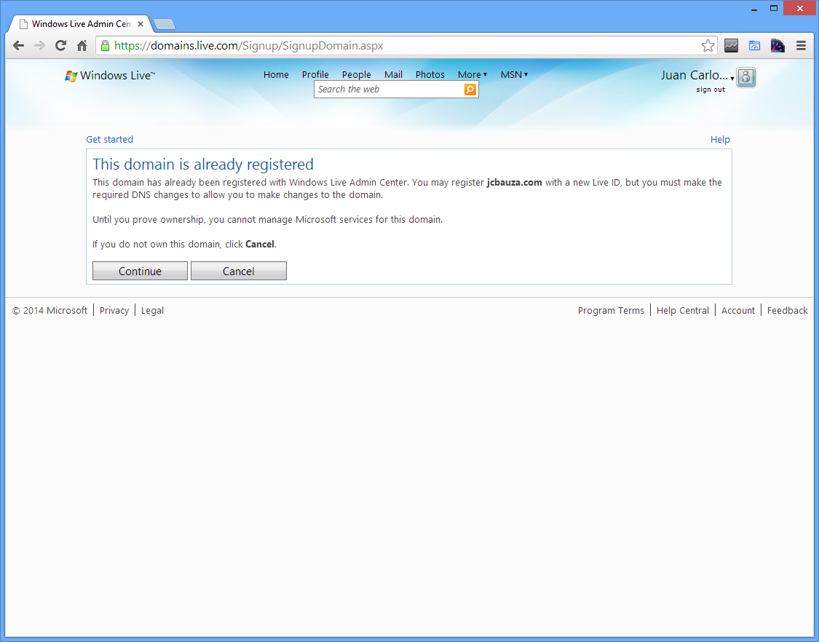Expand the More dropdown menu
This screenshot has width=819, height=642.
pos(472,75)
